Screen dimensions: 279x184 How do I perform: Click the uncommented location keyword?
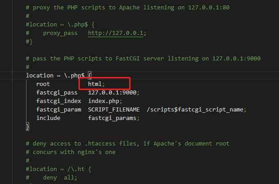[39, 76]
